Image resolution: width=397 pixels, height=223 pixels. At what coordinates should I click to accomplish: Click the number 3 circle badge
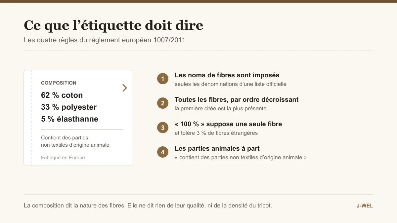click(x=163, y=128)
